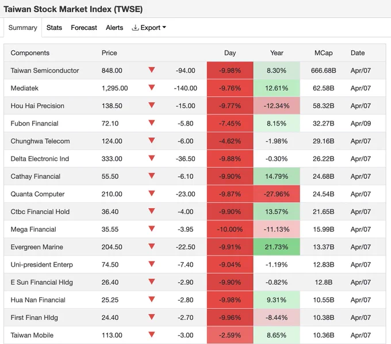The image size is (391, 344).
Task: Open the Export dropdown caret
Action: pos(164,27)
